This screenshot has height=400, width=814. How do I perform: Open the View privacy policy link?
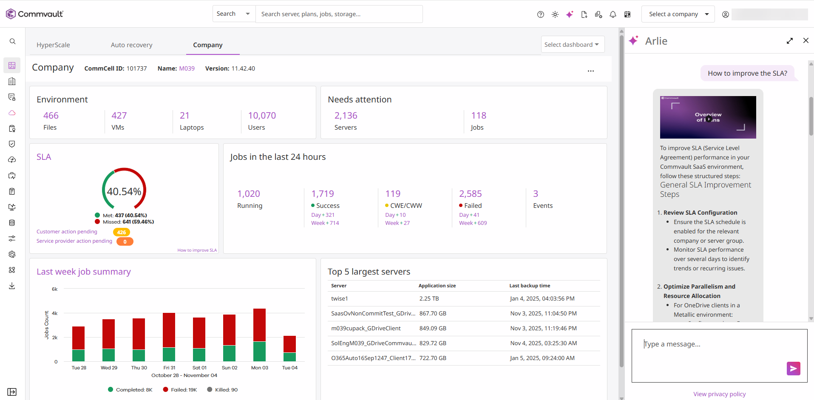click(719, 394)
